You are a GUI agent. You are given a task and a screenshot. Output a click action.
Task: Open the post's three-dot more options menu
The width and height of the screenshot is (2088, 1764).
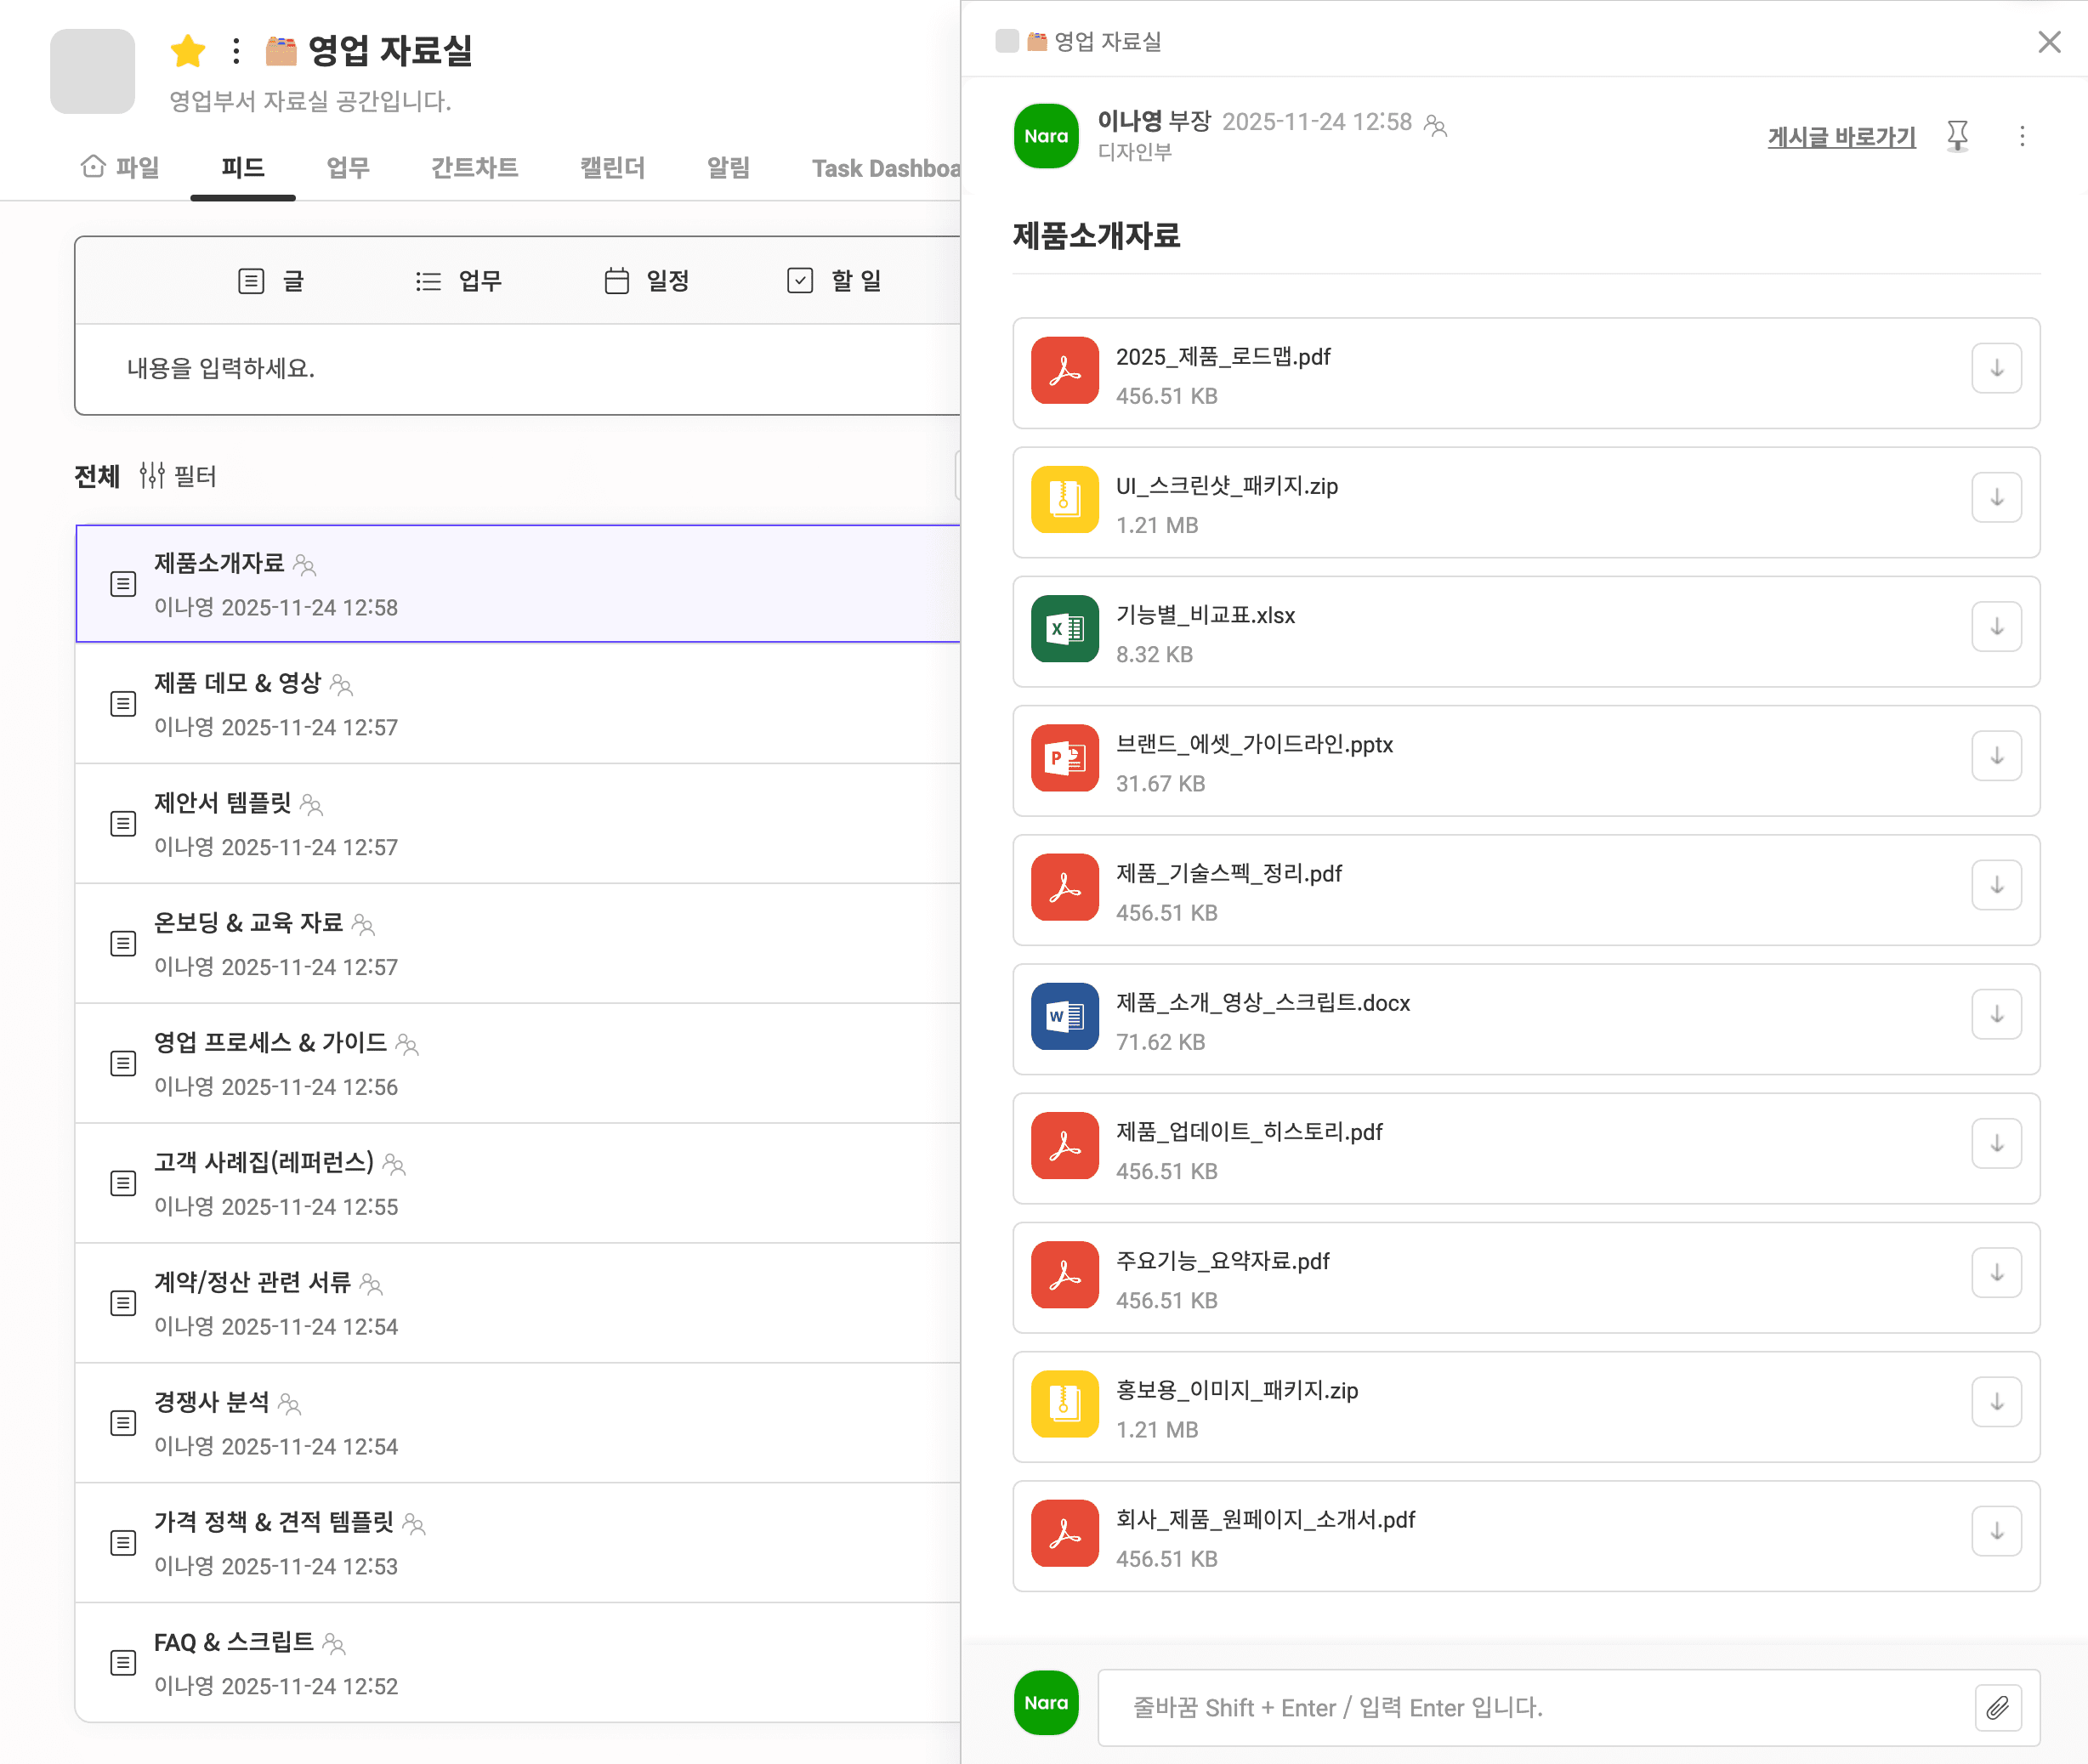2022,136
